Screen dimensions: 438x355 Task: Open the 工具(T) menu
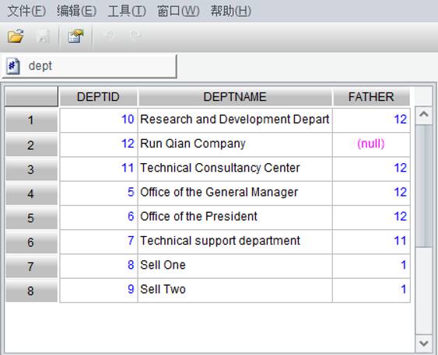(127, 11)
